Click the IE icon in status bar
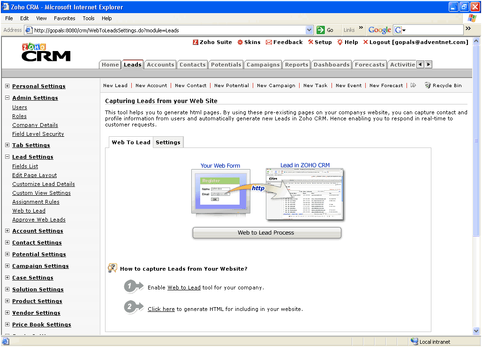482x347 pixels. [x=6, y=341]
